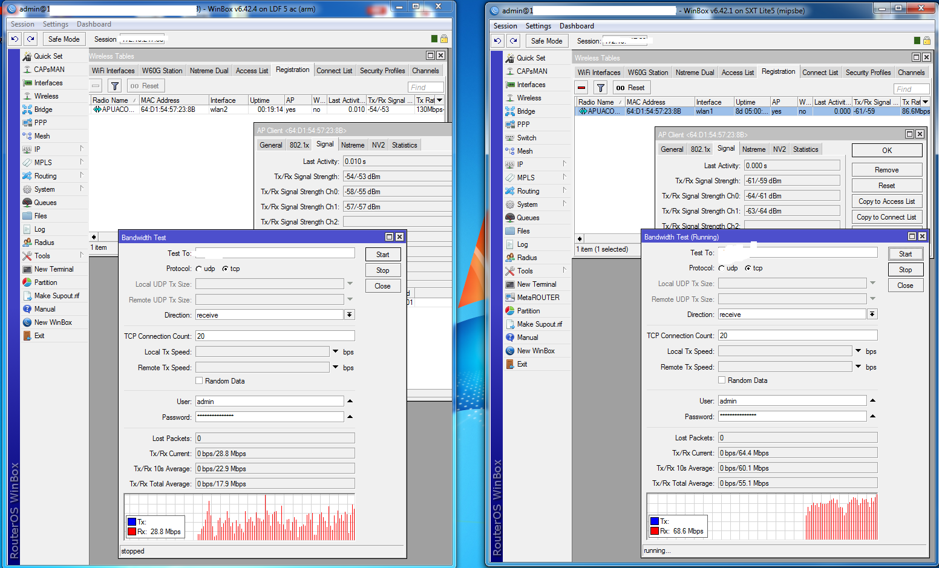Enable Random Data checkbox in right Bandwidth Test
The height and width of the screenshot is (568, 939).
point(722,380)
